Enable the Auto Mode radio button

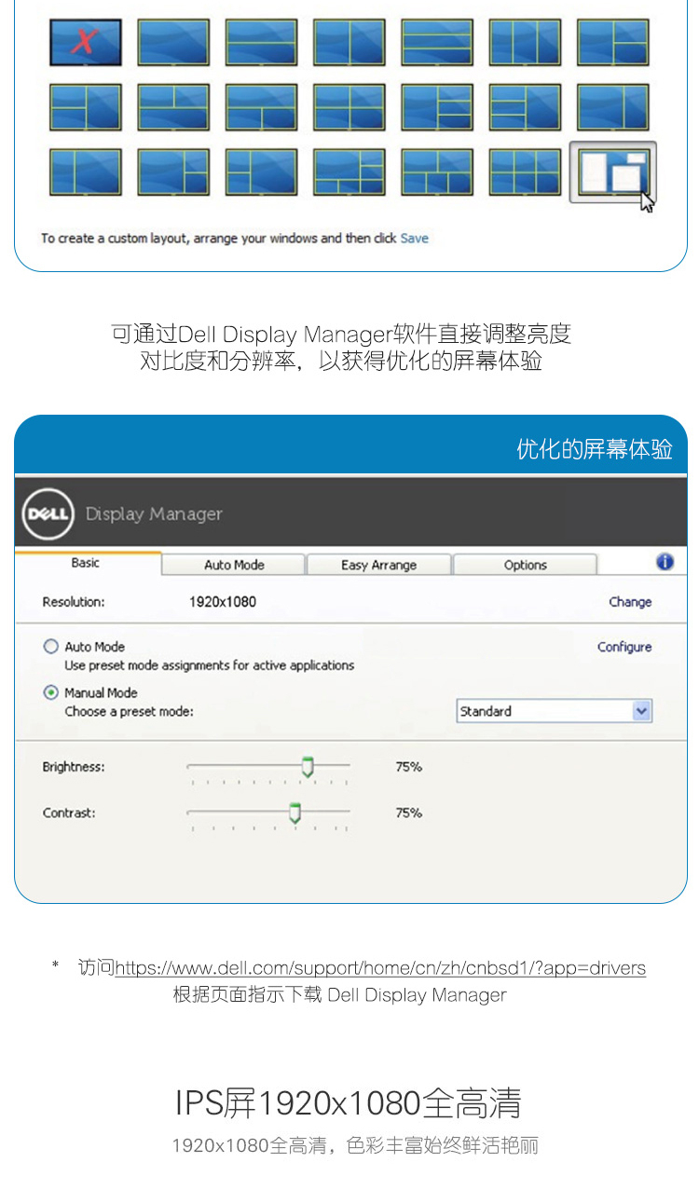click(50, 646)
